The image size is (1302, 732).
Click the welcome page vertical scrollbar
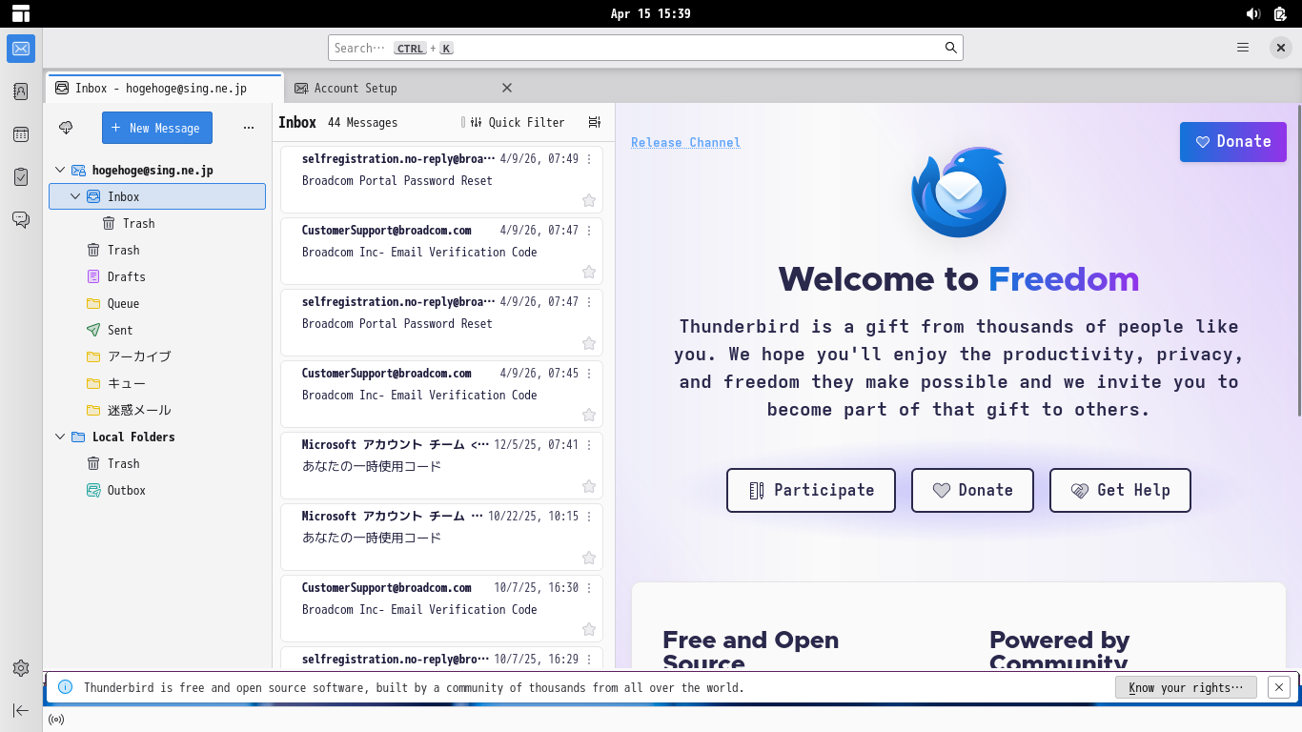[1298, 259]
